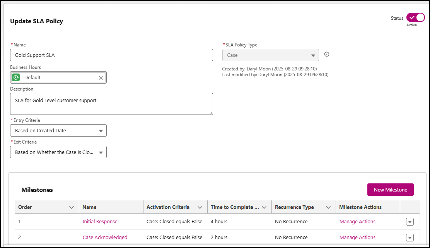The width and height of the screenshot is (430, 248).
Task: Open the Entry Criteria dropdown
Action: [x=58, y=131]
